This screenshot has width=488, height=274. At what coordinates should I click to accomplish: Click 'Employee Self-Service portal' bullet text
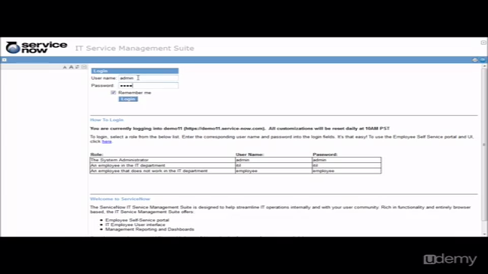[x=137, y=220]
